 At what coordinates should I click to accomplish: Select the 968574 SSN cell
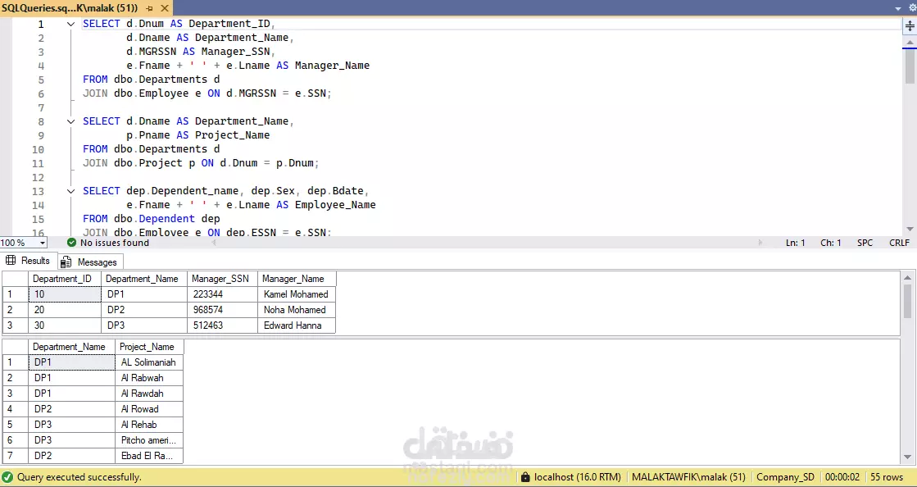pyautogui.click(x=221, y=310)
